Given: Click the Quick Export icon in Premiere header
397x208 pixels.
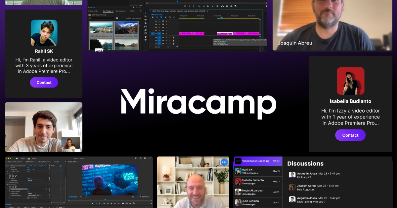Looking at the screenshot, I should tap(140, 158).
